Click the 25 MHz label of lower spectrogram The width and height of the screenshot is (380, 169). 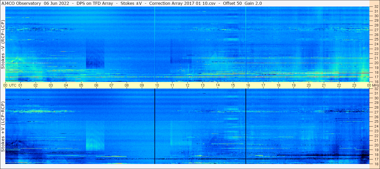pyautogui.click(x=376, y=121)
